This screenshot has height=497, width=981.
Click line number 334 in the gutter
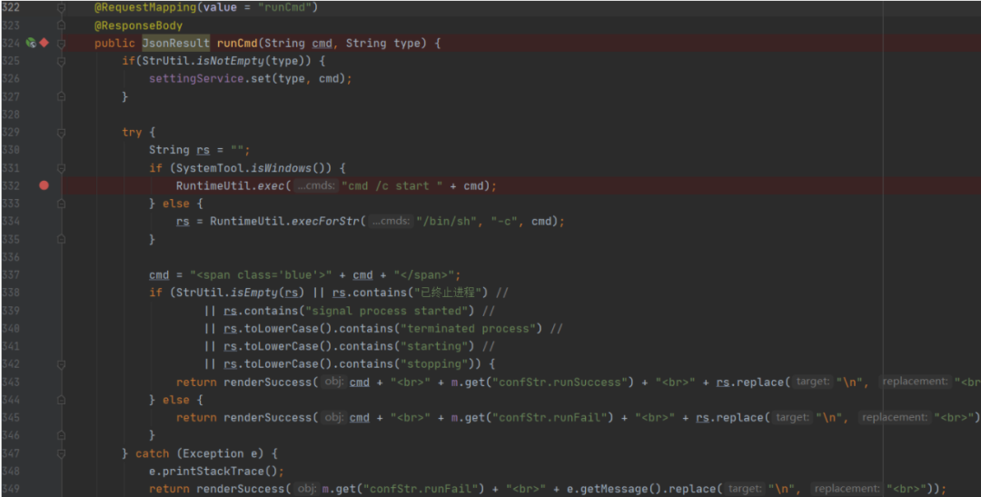[11, 221]
